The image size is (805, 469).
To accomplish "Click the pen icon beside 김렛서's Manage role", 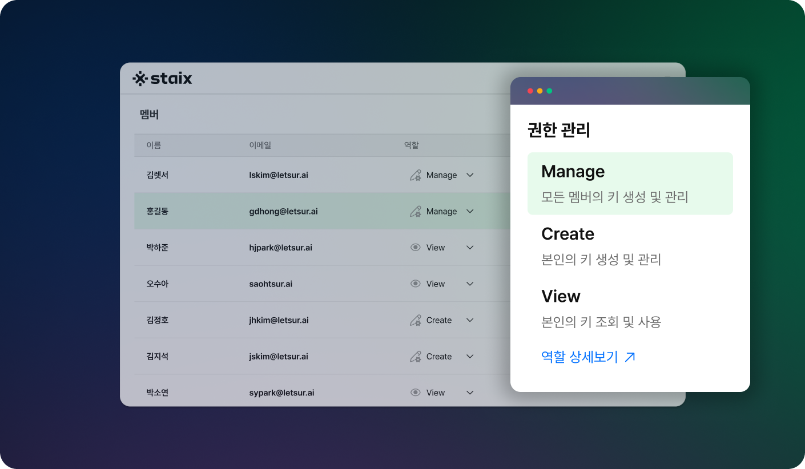I will pos(416,175).
